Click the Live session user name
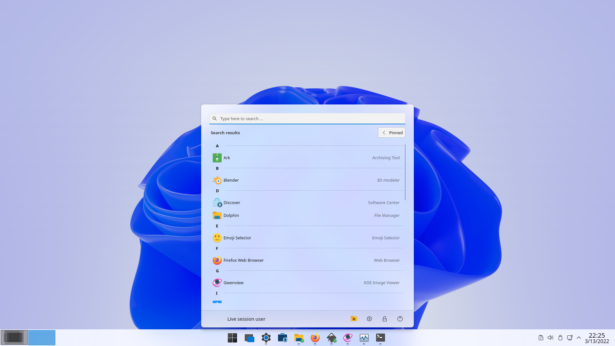This screenshot has height=346, width=615. 246,319
